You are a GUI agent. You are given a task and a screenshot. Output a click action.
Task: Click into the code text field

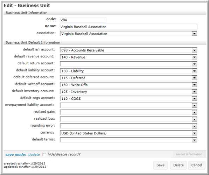click(x=83, y=20)
